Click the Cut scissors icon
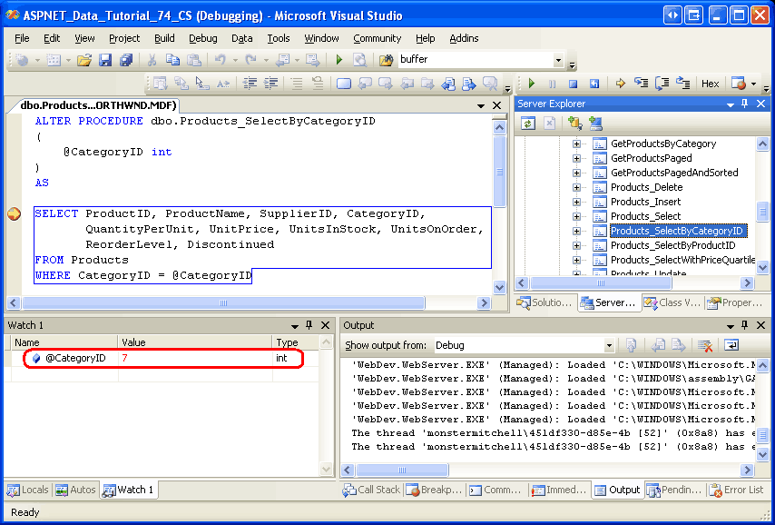775x525 pixels. point(152,60)
